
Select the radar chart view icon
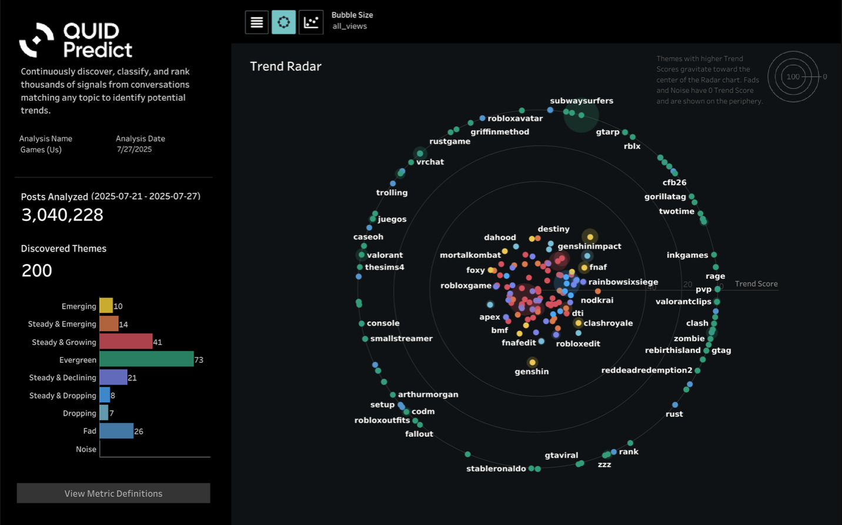coord(283,22)
